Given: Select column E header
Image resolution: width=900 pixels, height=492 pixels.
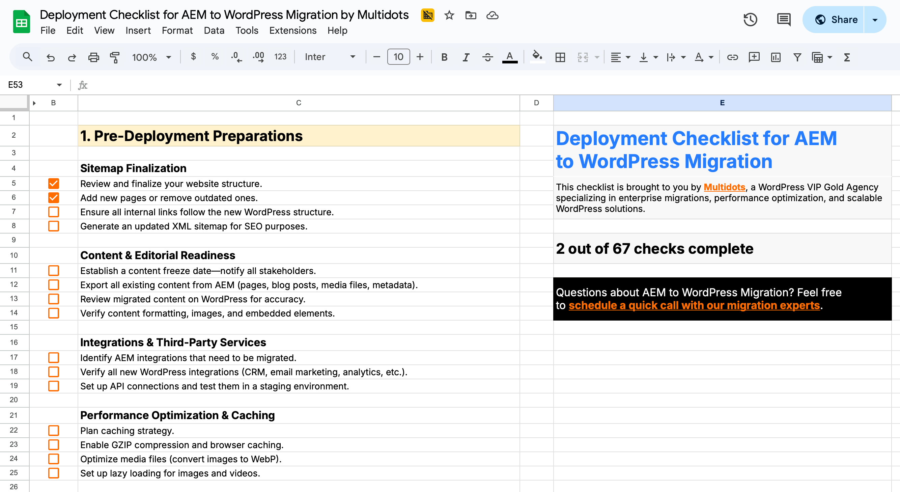Looking at the screenshot, I should click(722, 103).
